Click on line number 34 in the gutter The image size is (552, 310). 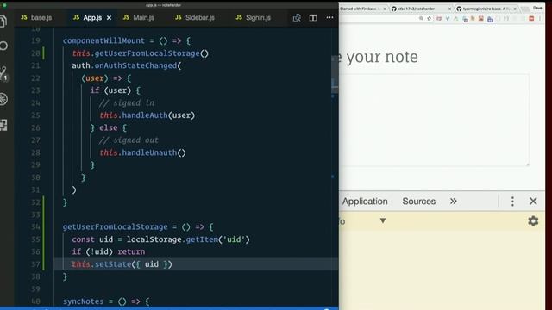[x=35, y=226]
